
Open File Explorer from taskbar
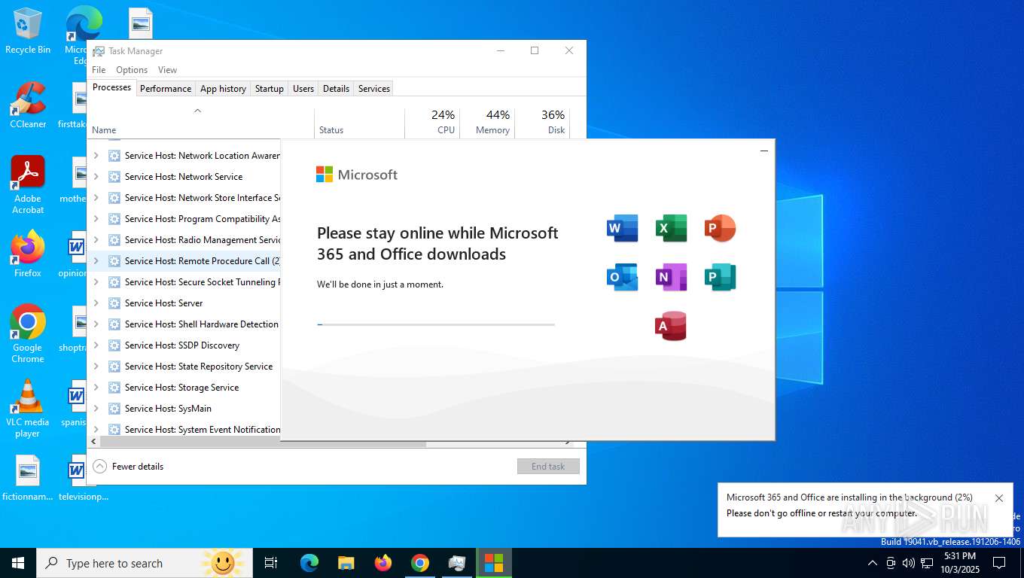coord(346,563)
